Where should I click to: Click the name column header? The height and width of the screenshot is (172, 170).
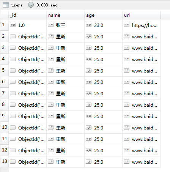(65, 15)
